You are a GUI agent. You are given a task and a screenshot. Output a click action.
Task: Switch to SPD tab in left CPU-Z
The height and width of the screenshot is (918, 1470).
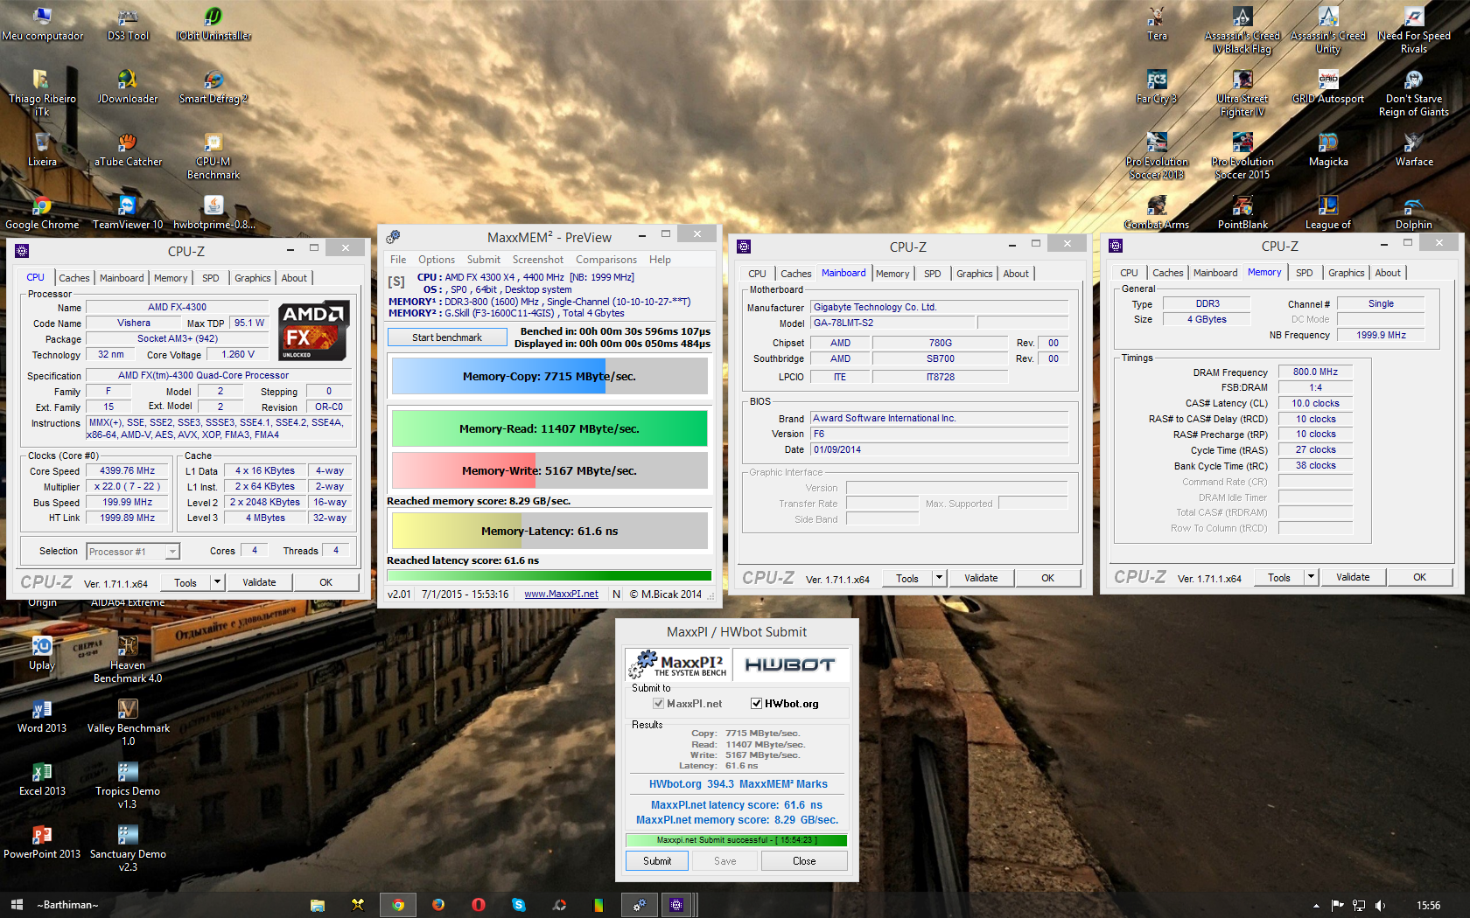click(x=211, y=278)
